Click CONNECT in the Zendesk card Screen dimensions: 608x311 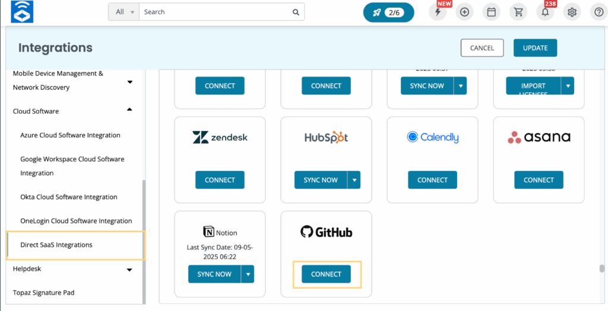(x=220, y=180)
